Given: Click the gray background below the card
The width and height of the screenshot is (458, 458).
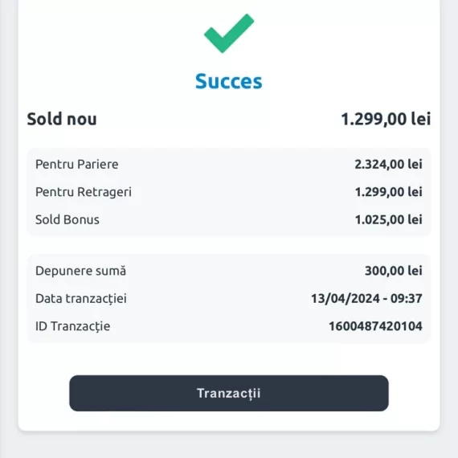Looking at the screenshot, I should pos(229,445).
